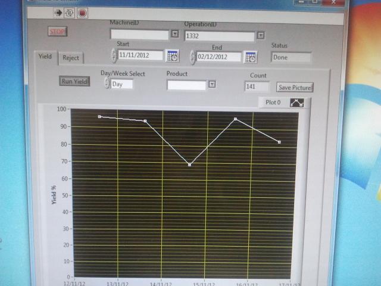The image size is (381, 286).
Task: Click the Yield % axis label
Action: [54, 195]
